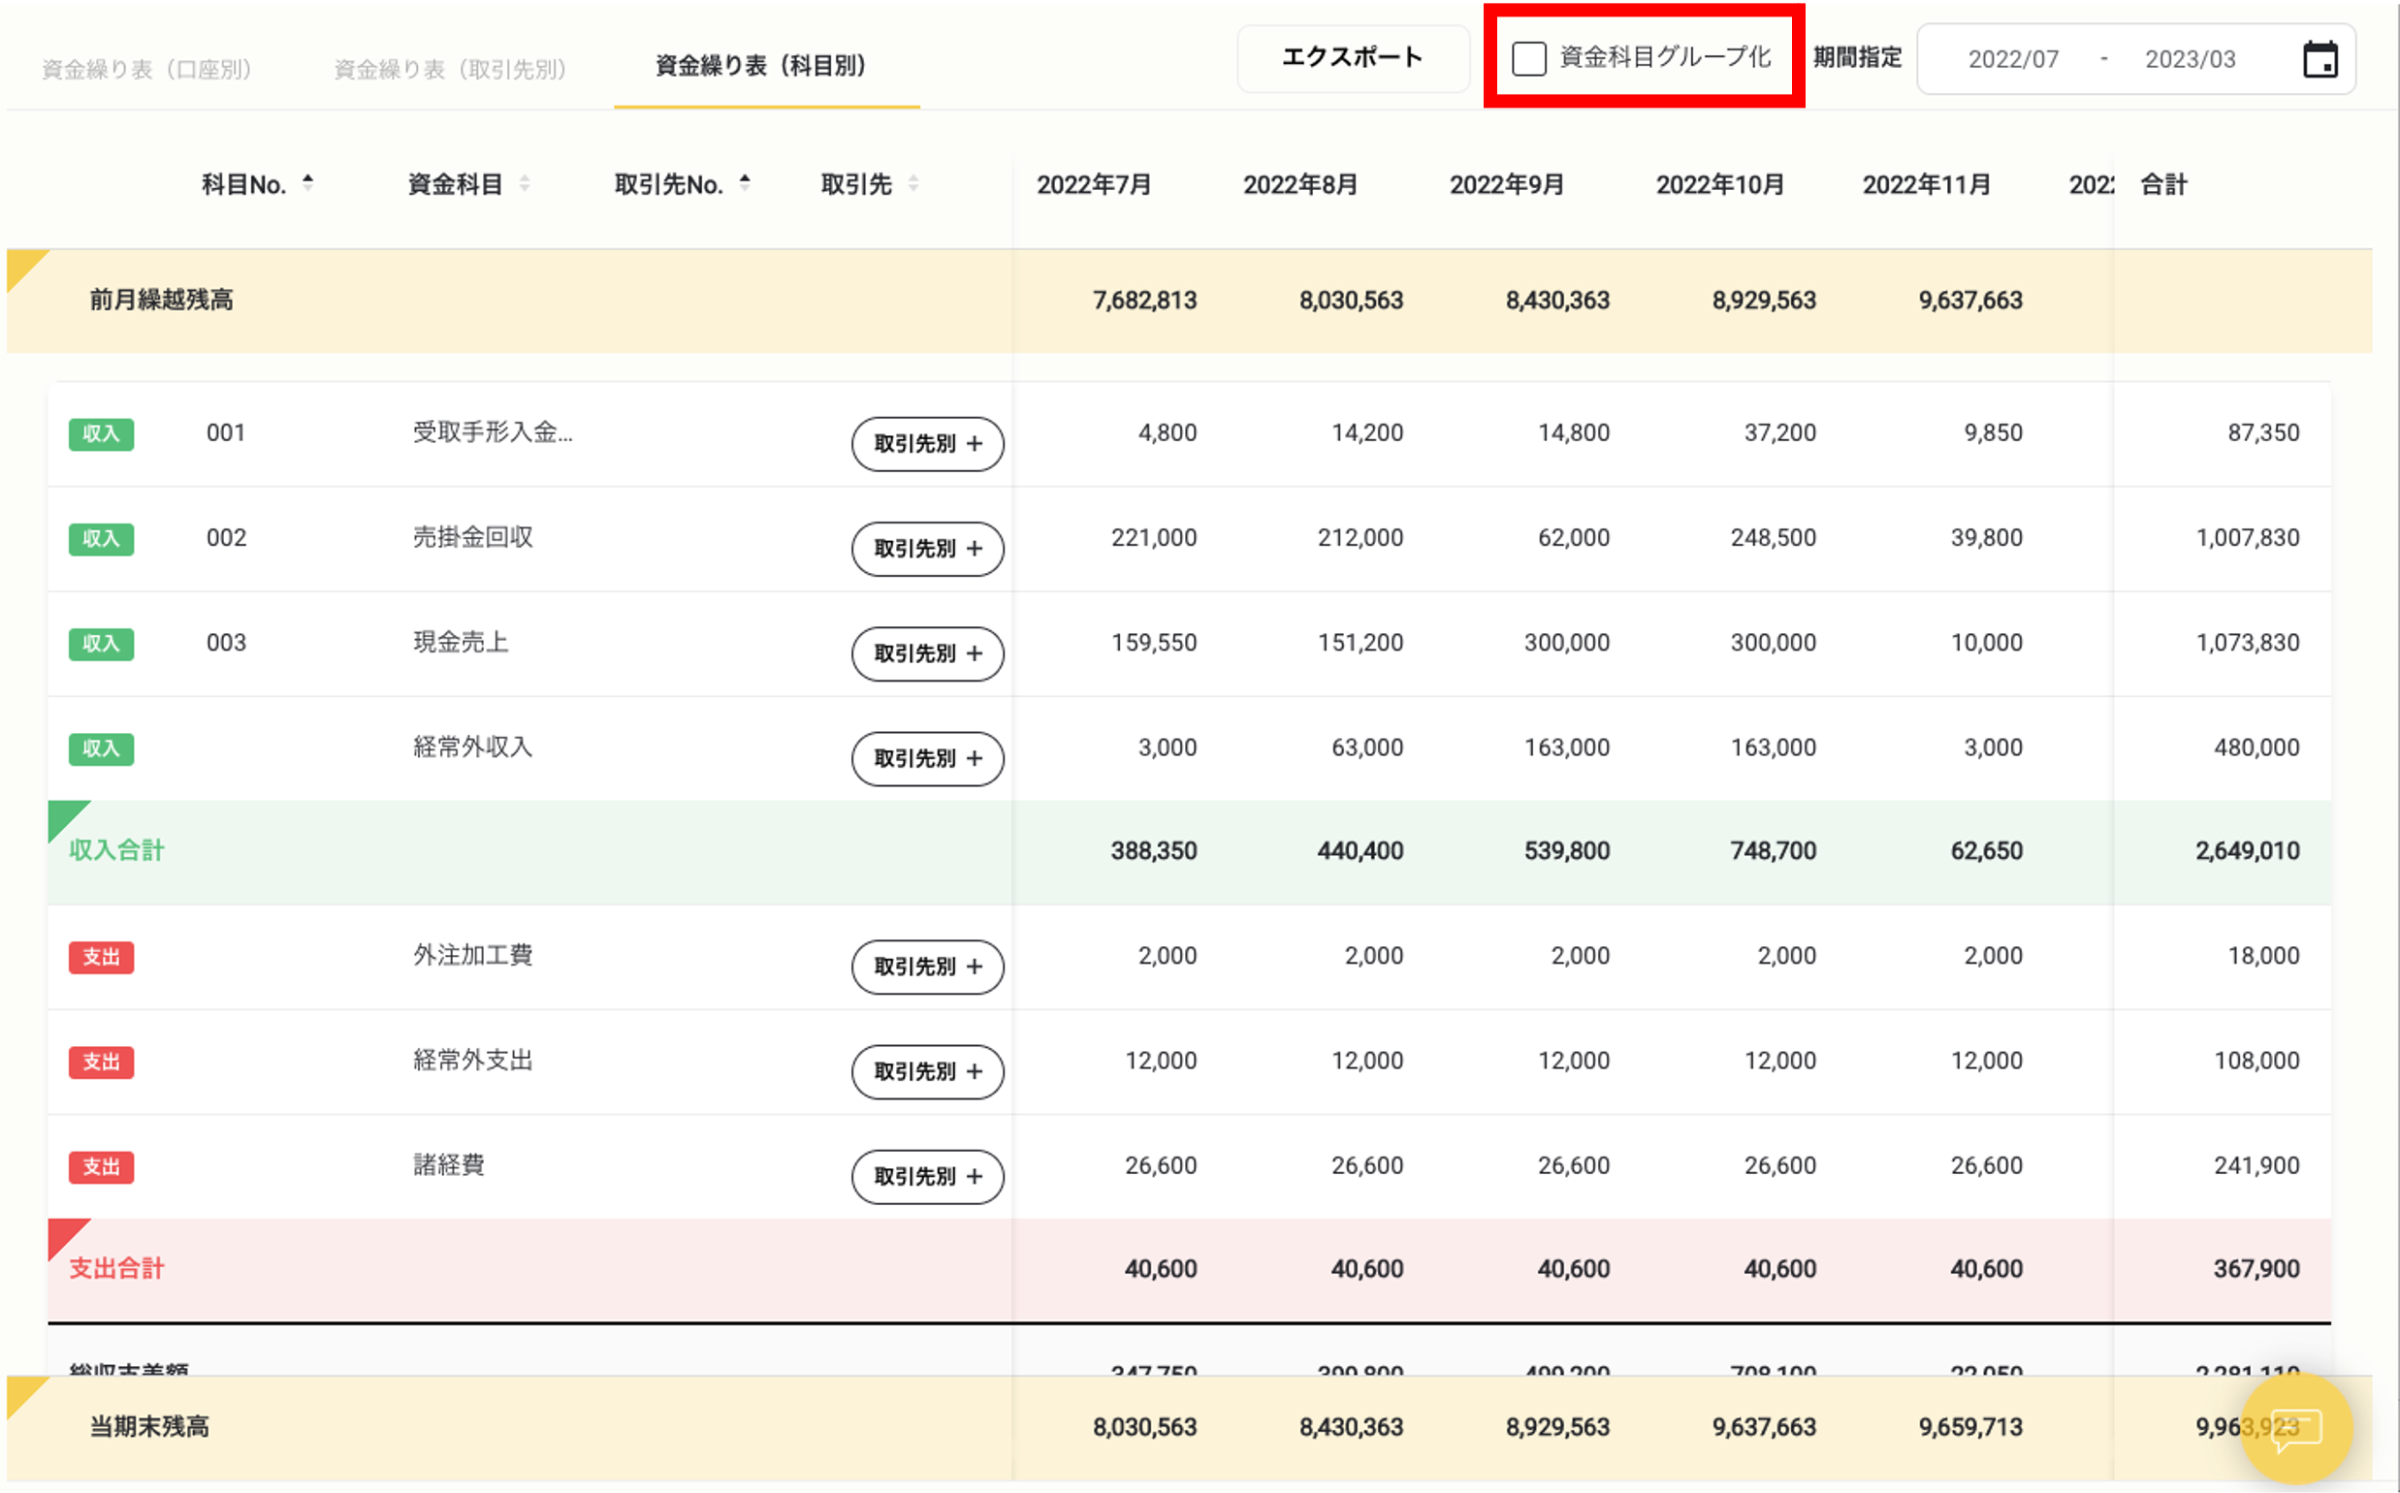Screen dimensions: 2400x1493
Task: Open the calendar date picker icon
Action: click(2320, 59)
